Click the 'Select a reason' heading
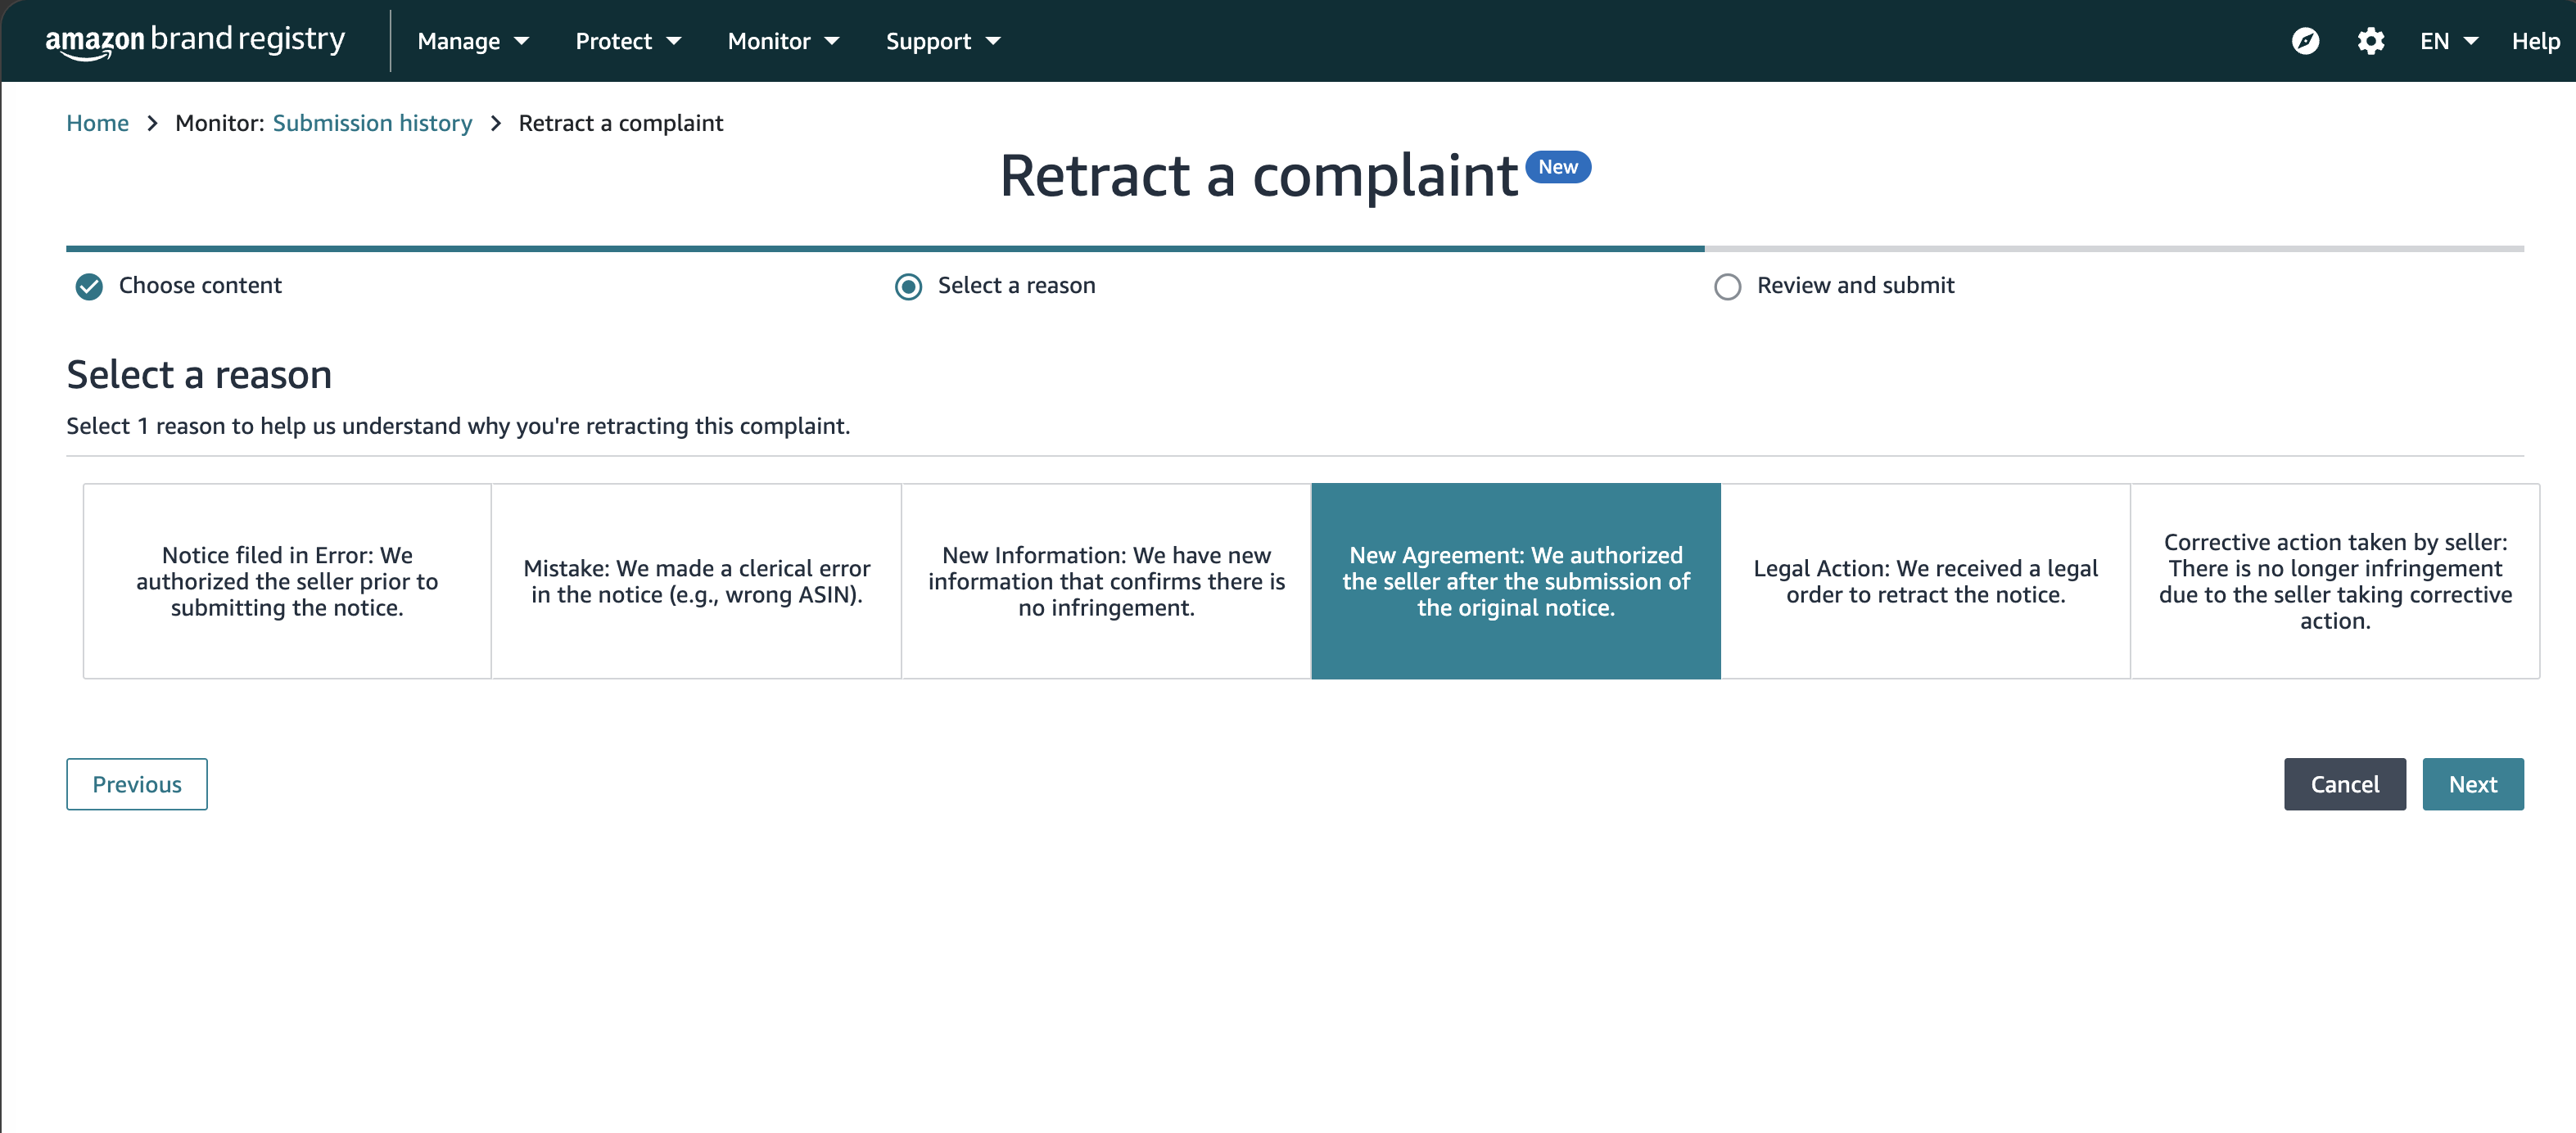The height and width of the screenshot is (1133, 2576). pyautogui.click(x=199, y=375)
